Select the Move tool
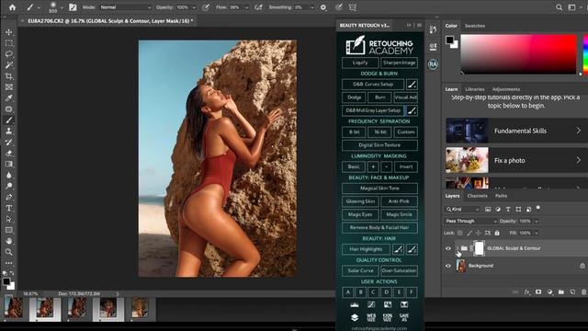 pyautogui.click(x=9, y=32)
